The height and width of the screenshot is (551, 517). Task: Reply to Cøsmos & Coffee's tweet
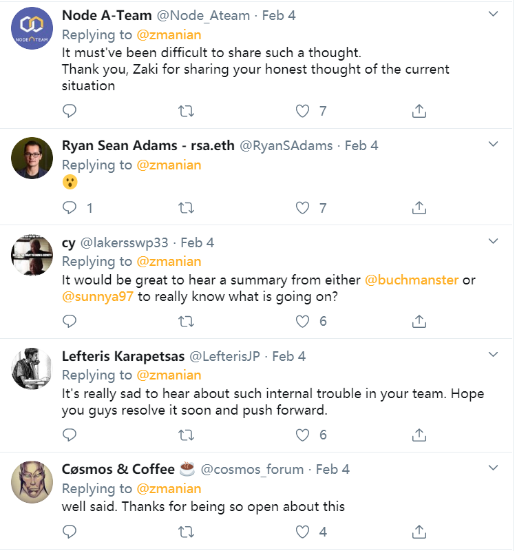[x=70, y=531]
